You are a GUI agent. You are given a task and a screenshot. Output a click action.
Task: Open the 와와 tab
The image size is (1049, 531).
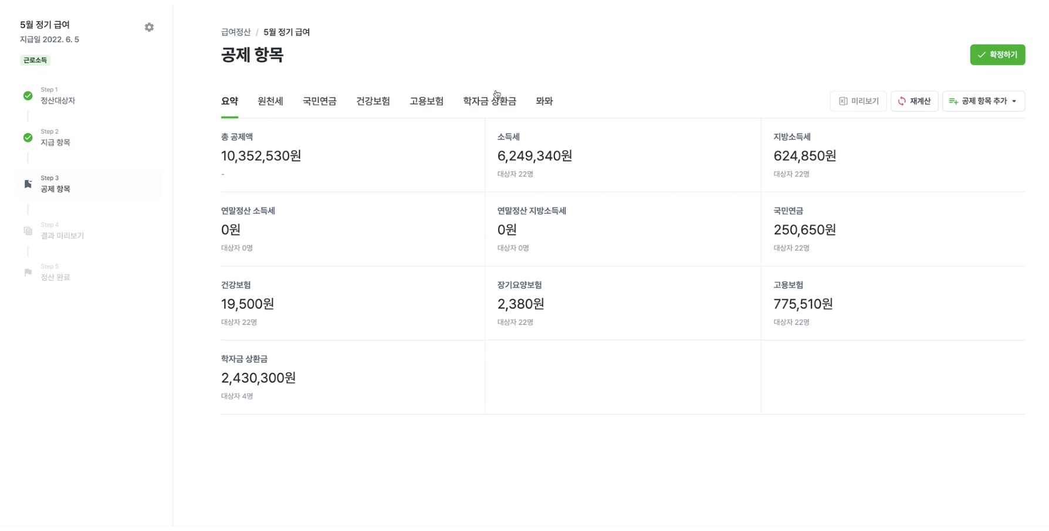click(544, 101)
